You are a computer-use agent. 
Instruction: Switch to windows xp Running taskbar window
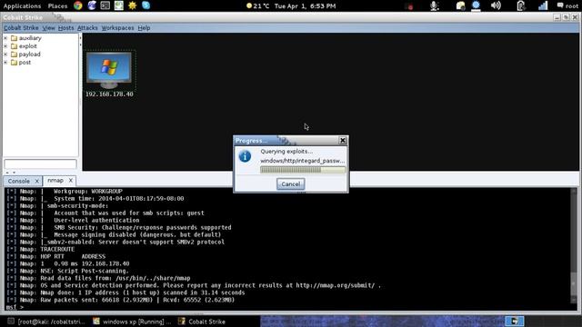tap(132, 322)
